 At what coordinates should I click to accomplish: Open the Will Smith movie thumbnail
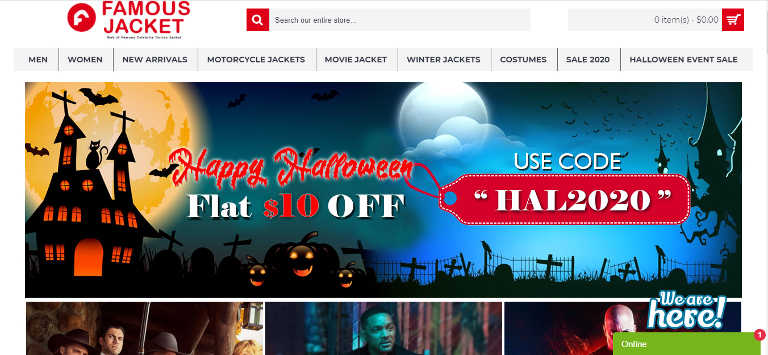pos(383,328)
